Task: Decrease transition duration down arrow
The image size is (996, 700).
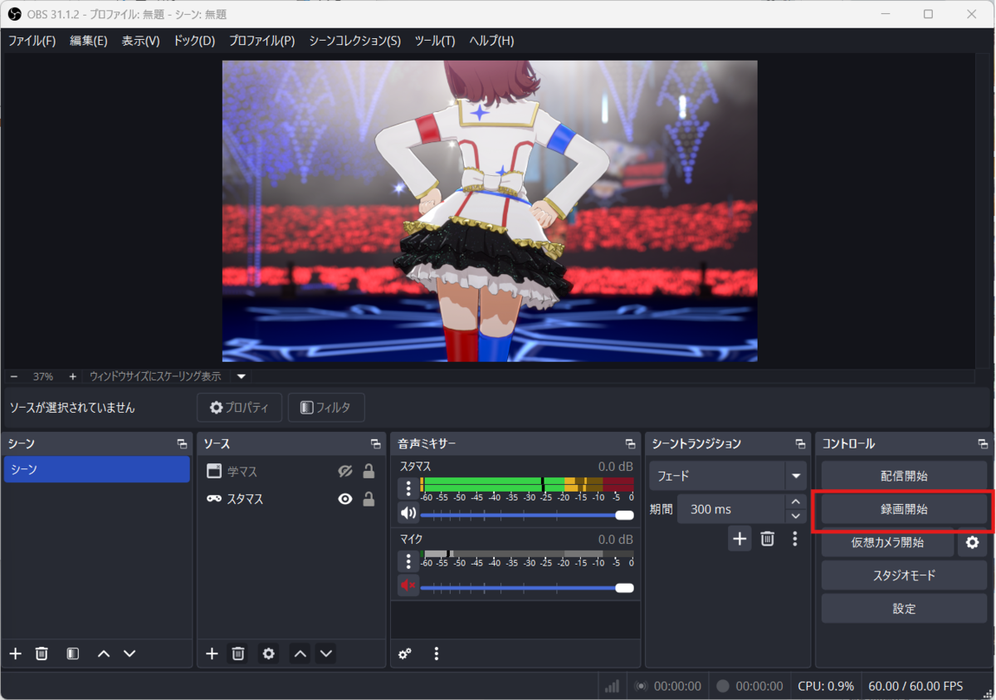Action: [796, 516]
